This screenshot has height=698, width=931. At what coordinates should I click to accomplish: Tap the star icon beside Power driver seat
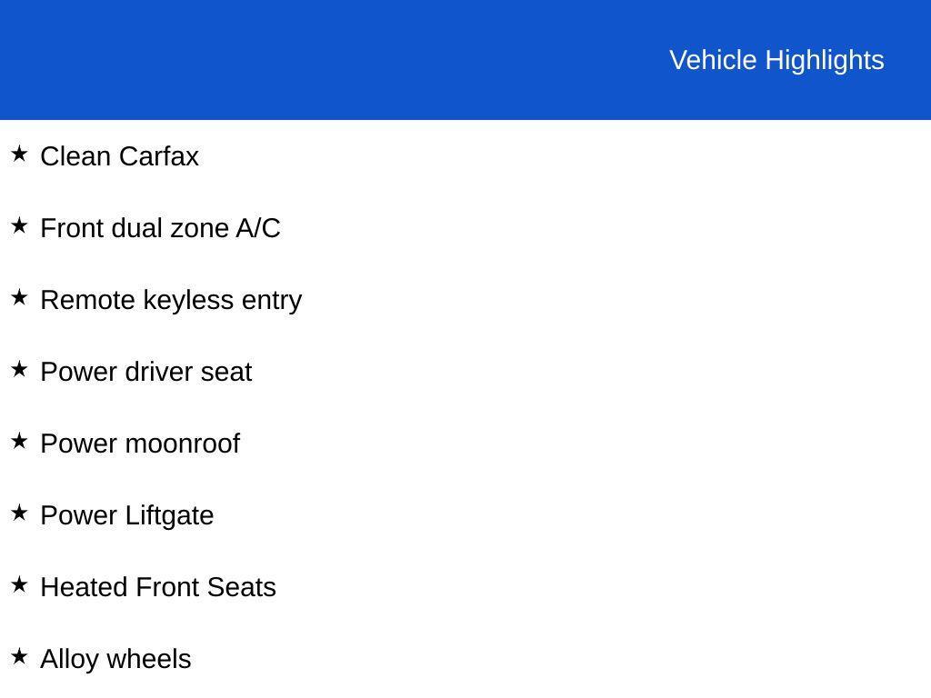pyautogui.click(x=19, y=370)
